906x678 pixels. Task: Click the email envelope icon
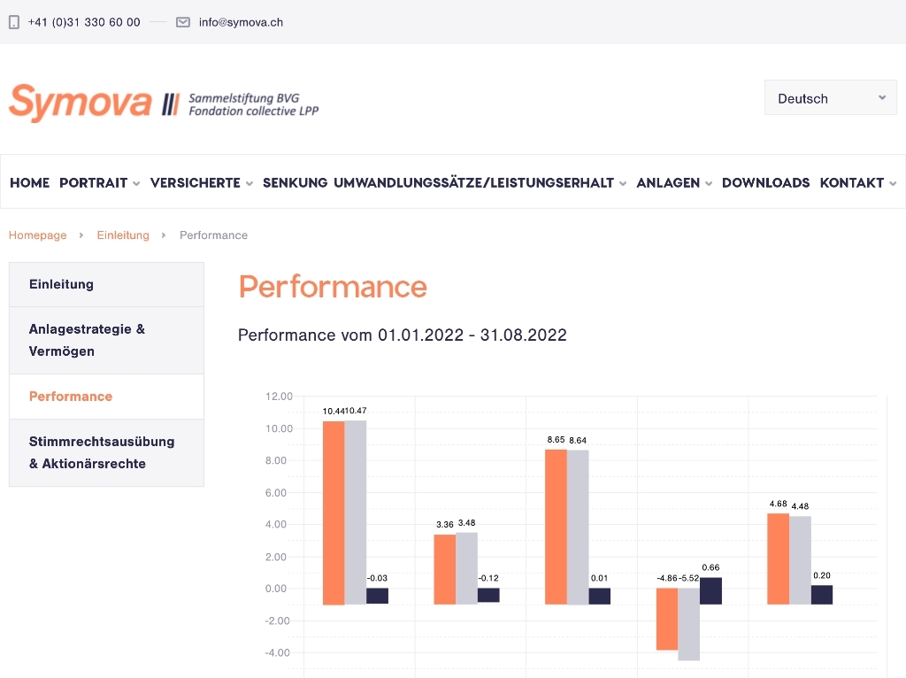tap(183, 22)
